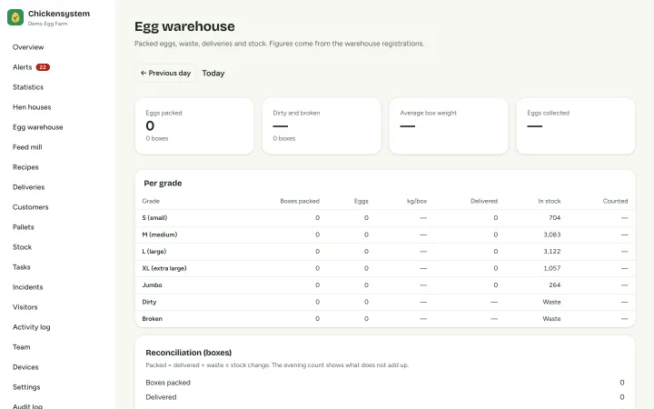Select the S (small) grade row
This screenshot has width=654, height=409.
(385, 218)
